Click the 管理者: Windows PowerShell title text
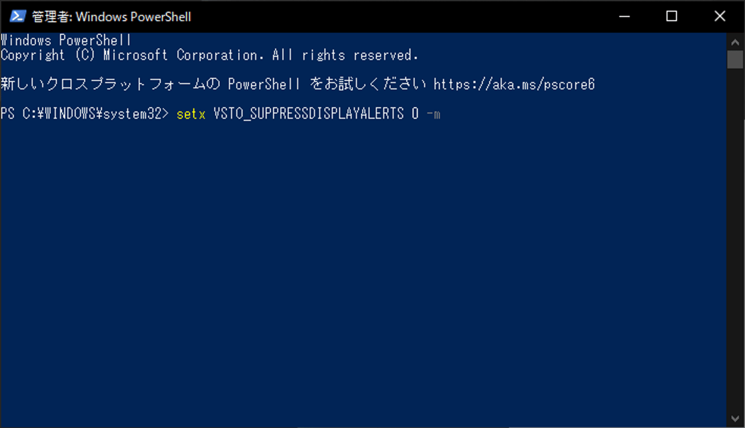 112,17
